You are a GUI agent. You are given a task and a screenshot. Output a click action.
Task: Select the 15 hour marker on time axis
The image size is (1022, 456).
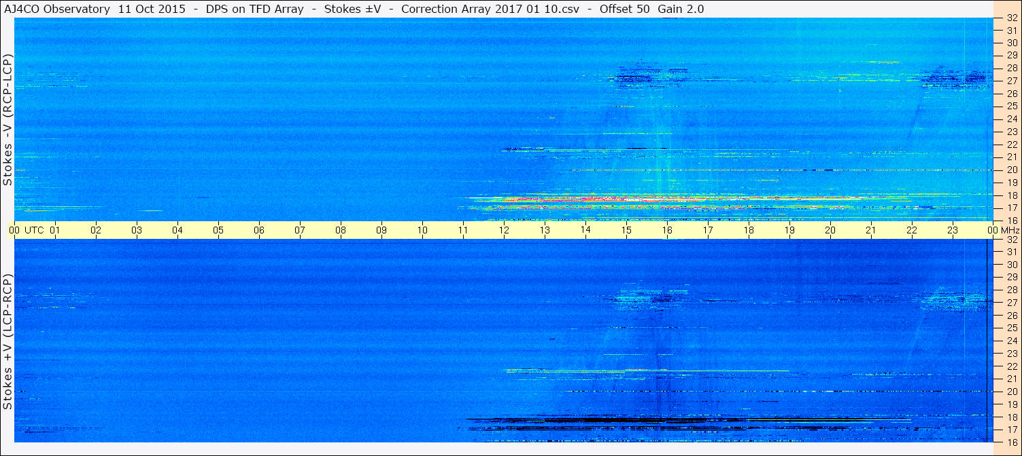(626, 230)
